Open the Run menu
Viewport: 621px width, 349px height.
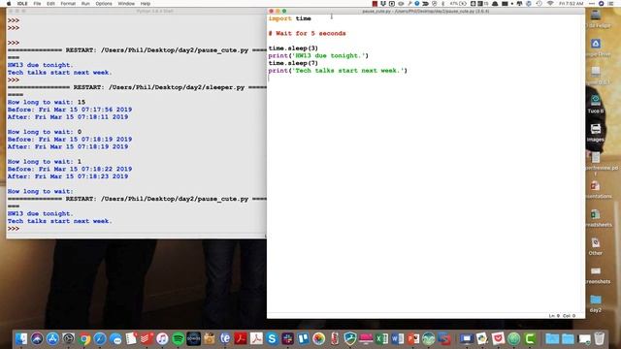85,4
